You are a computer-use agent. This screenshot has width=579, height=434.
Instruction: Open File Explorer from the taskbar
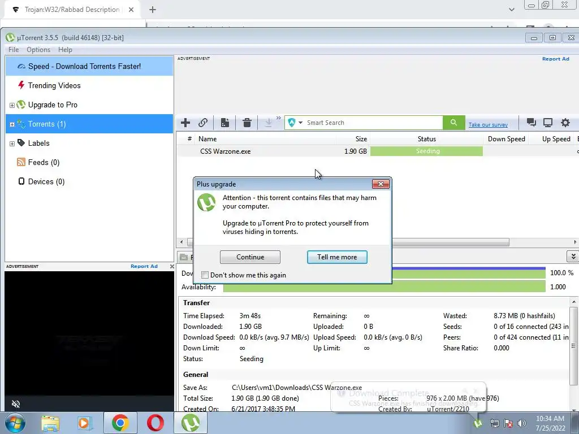pos(50,423)
